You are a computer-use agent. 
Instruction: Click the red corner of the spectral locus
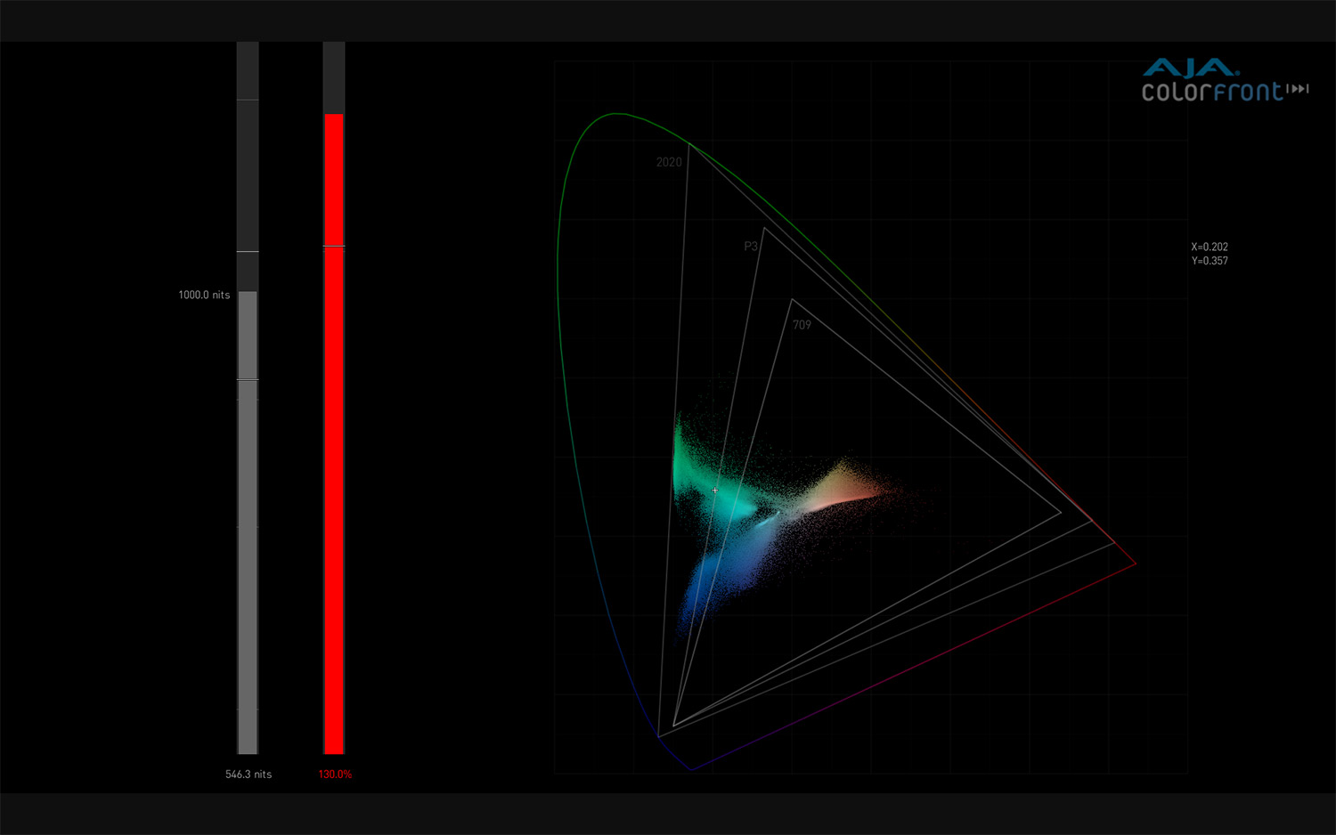[1135, 563]
